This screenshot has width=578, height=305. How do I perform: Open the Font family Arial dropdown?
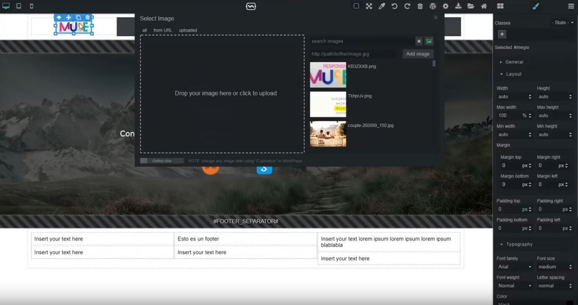(x=513, y=267)
